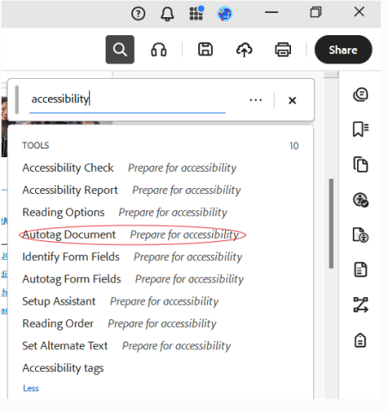Save the file with floppy disk icon

pos(205,49)
